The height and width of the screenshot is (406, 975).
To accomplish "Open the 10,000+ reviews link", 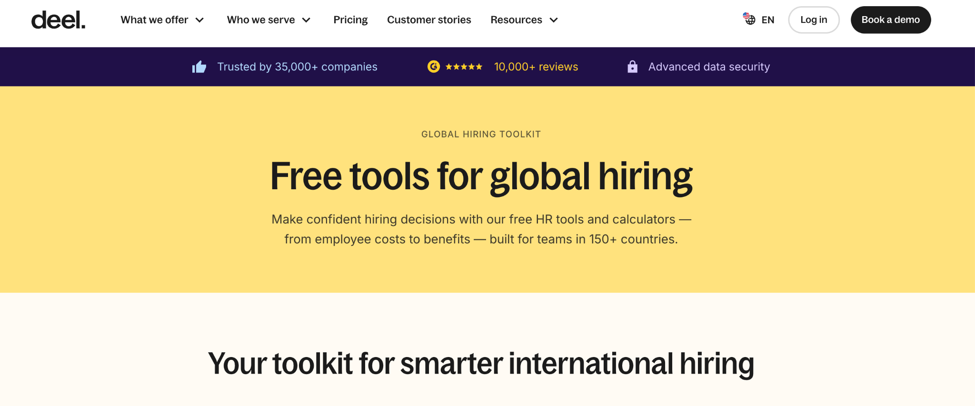I will (536, 67).
